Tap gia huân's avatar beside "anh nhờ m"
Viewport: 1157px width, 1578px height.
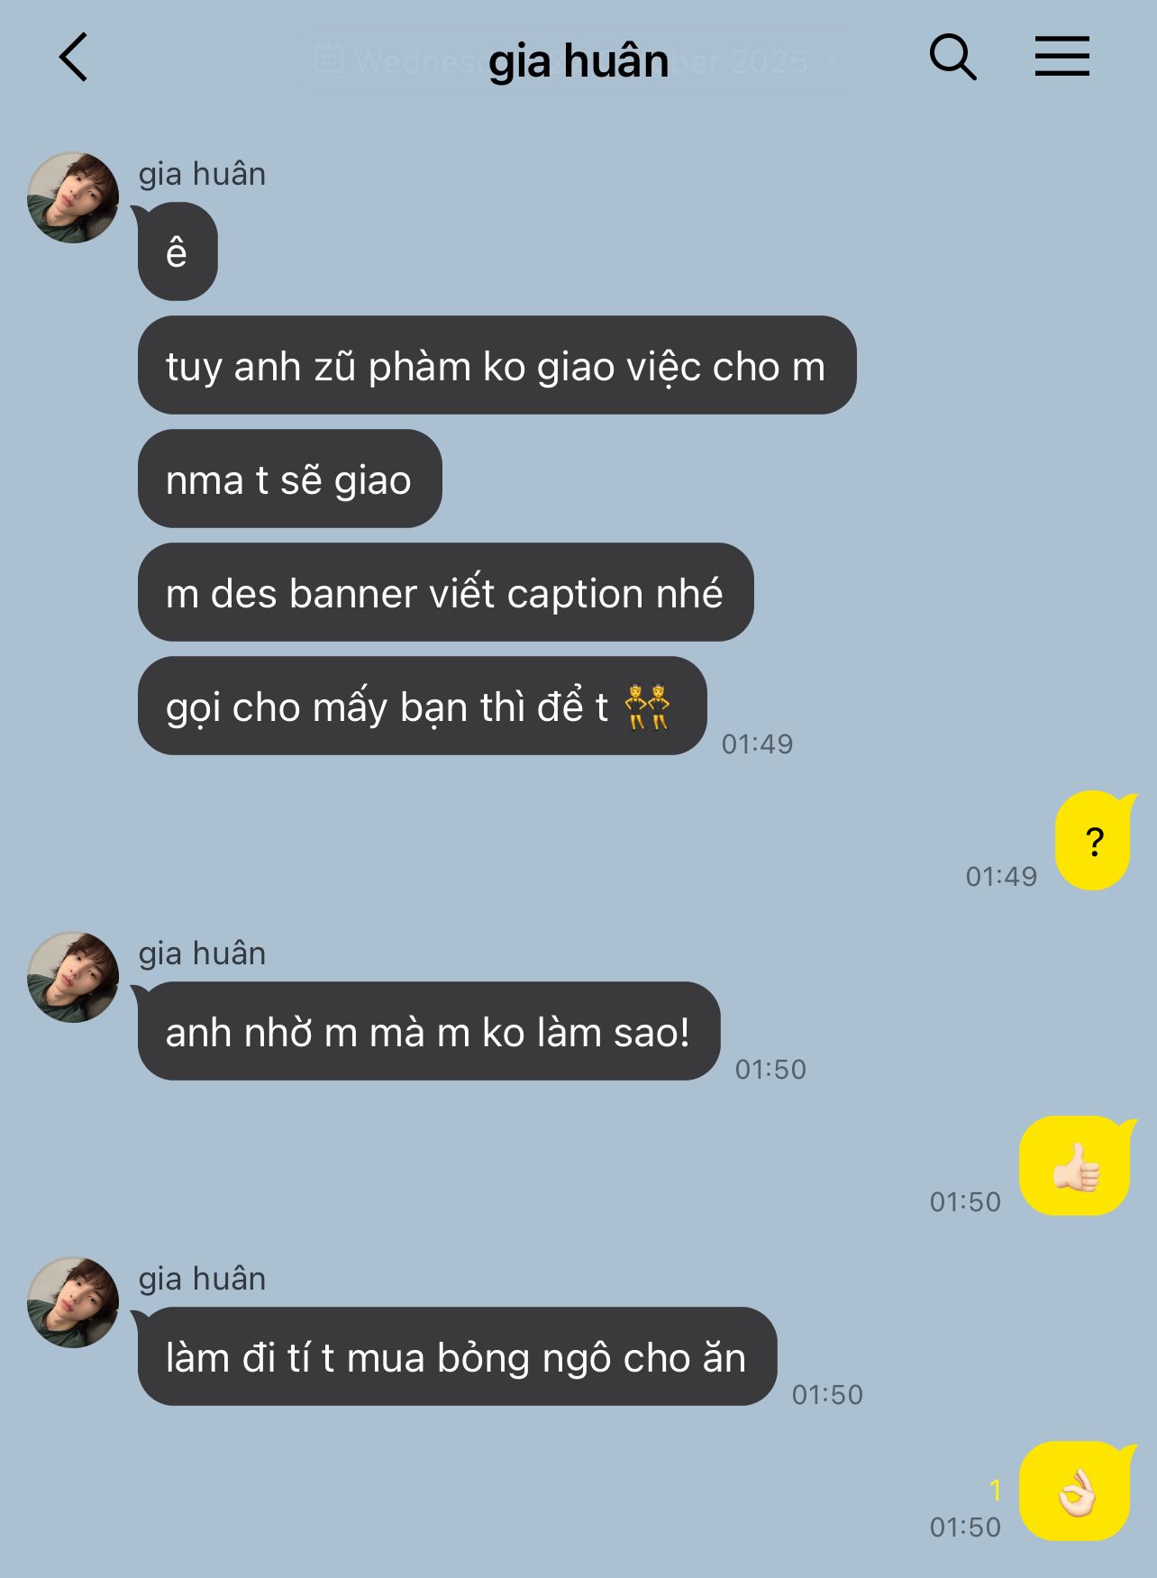coord(73,977)
